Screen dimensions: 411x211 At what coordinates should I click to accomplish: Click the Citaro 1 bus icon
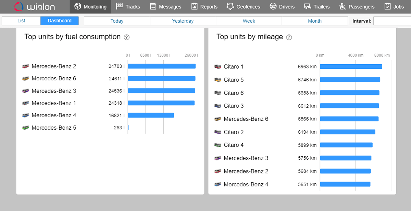click(x=217, y=67)
